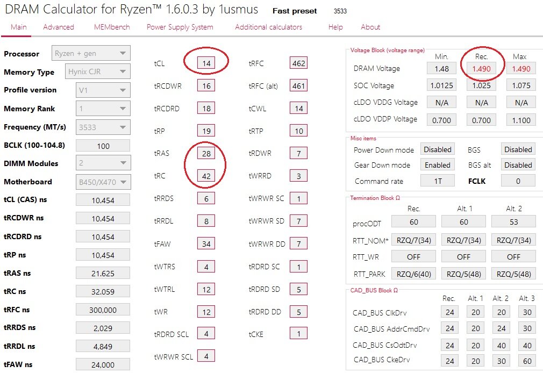The width and height of the screenshot is (543, 373).
Task: Select the tCL timing field
Action: point(206,63)
